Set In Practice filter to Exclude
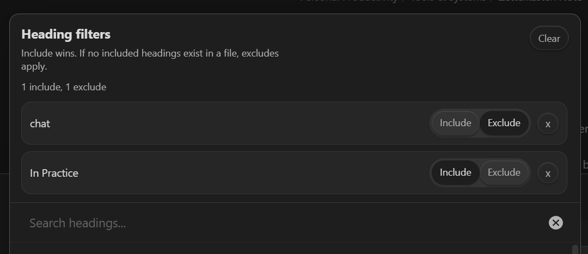This screenshot has height=254, width=588. pos(504,172)
